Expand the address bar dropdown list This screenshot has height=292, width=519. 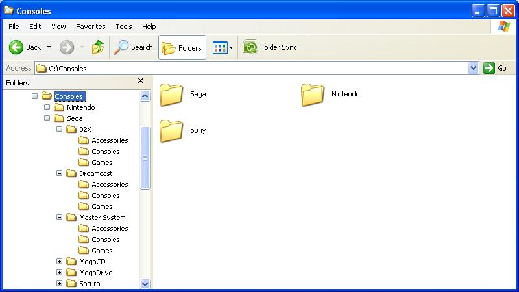click(474, 69)
